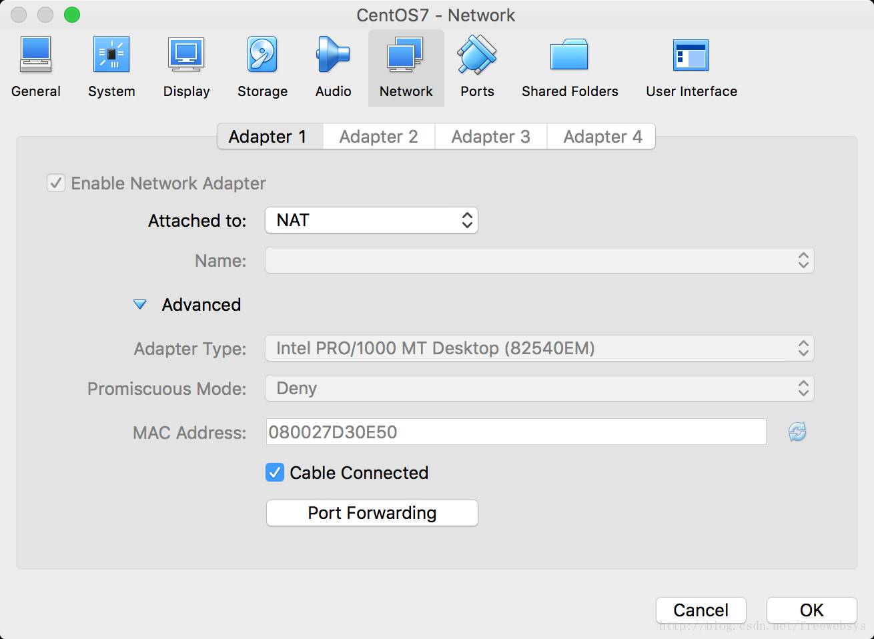Open the Adapter Type dropdown

pyautogui.click(x=539, y=348)
